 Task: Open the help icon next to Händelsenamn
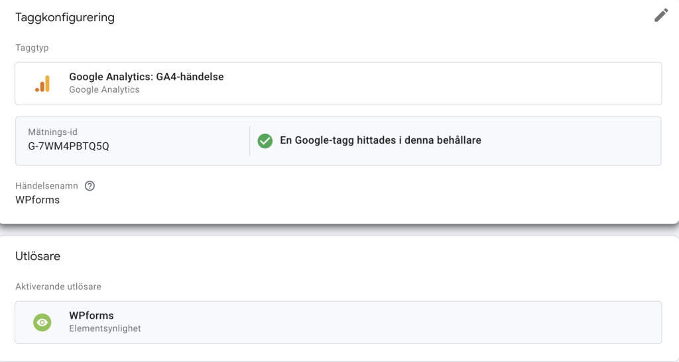coord(90,186)
